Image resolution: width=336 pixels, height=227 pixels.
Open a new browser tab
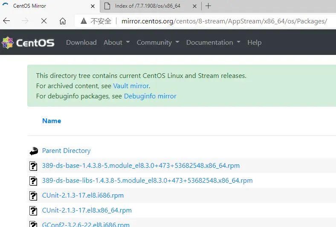[x=208, y=6]
